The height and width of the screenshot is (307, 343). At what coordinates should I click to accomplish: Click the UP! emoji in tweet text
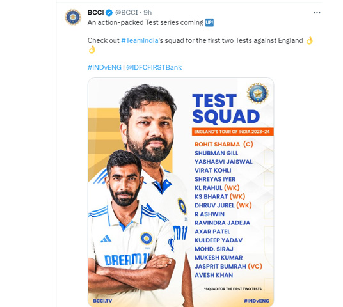point(209,22)
